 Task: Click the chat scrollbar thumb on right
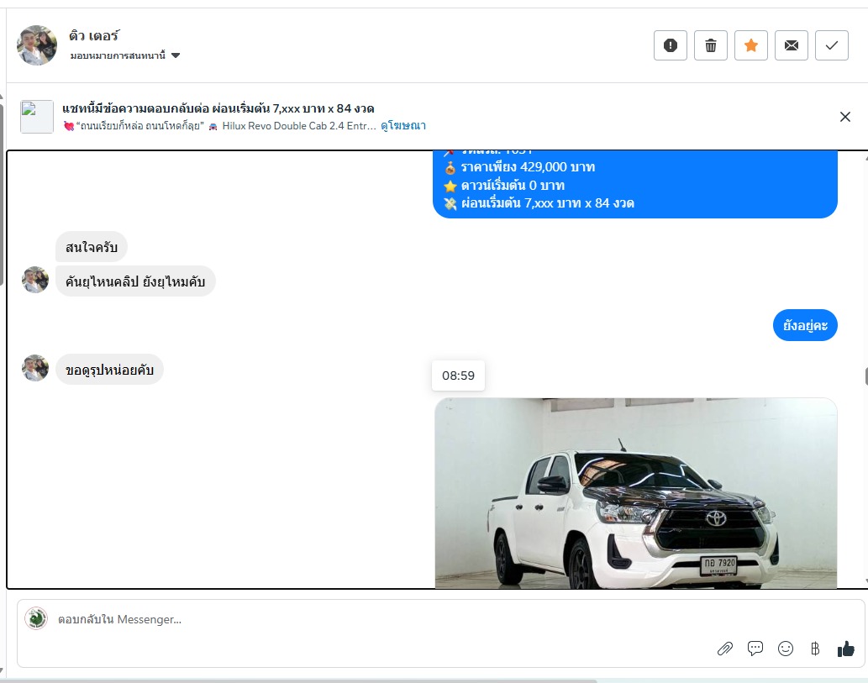(x=865, y=376)
